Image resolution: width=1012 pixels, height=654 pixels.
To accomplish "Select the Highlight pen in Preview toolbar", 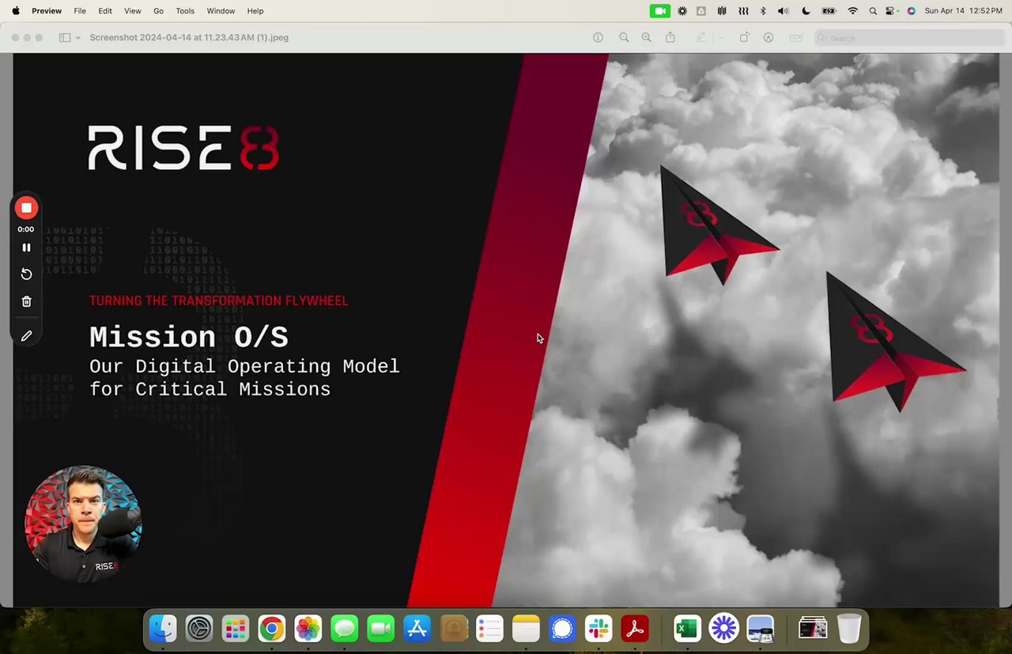I will point(700,37).
